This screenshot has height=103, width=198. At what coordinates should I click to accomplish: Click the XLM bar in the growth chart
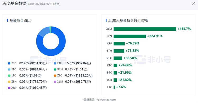click(x=145, y=29)
